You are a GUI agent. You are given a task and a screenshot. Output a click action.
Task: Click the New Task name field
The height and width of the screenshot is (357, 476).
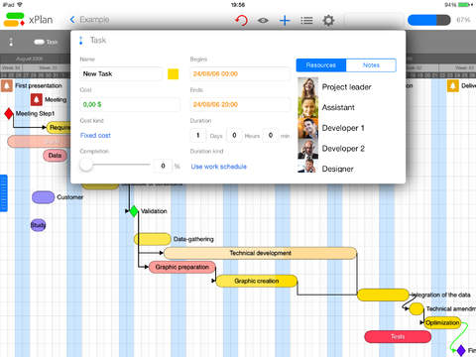121,73
